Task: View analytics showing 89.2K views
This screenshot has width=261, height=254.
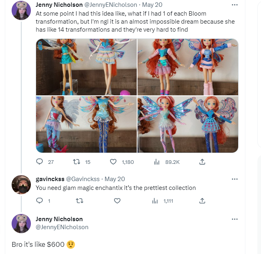Action: click(157, 162)
